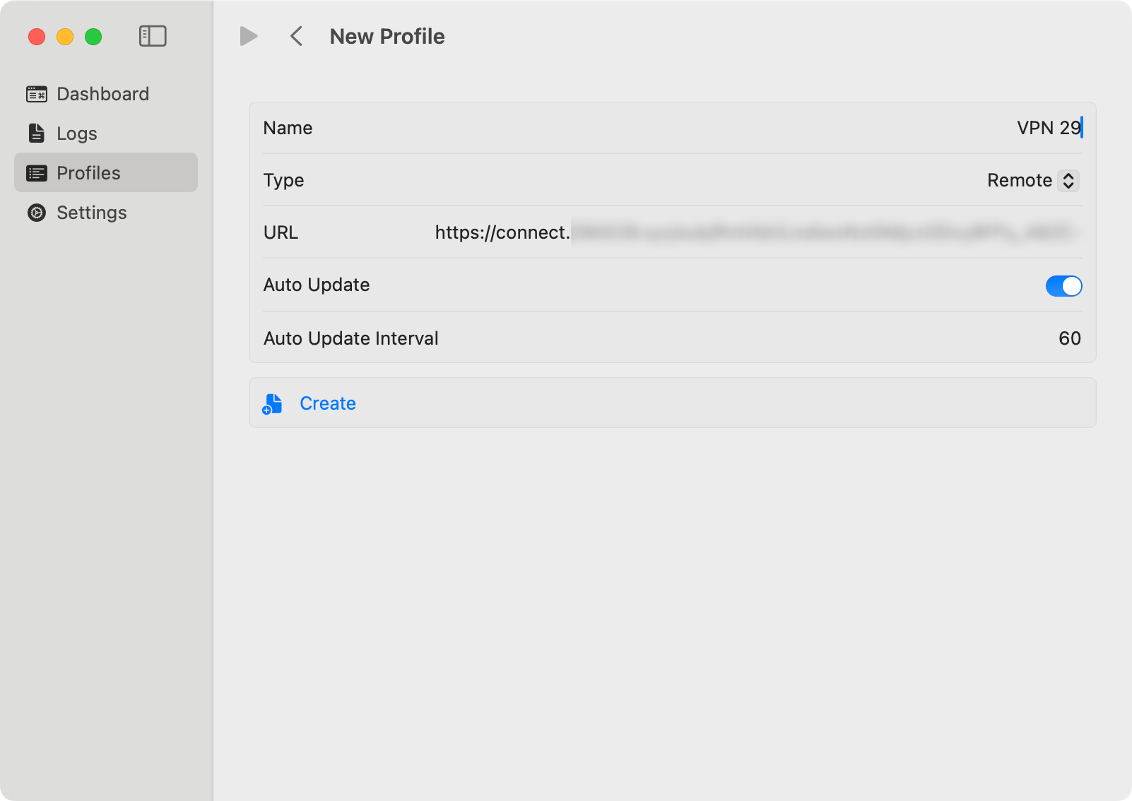Click the Create text button
Image resolution: width=1132 pixels, height=801 pixels.
[328, 403]
